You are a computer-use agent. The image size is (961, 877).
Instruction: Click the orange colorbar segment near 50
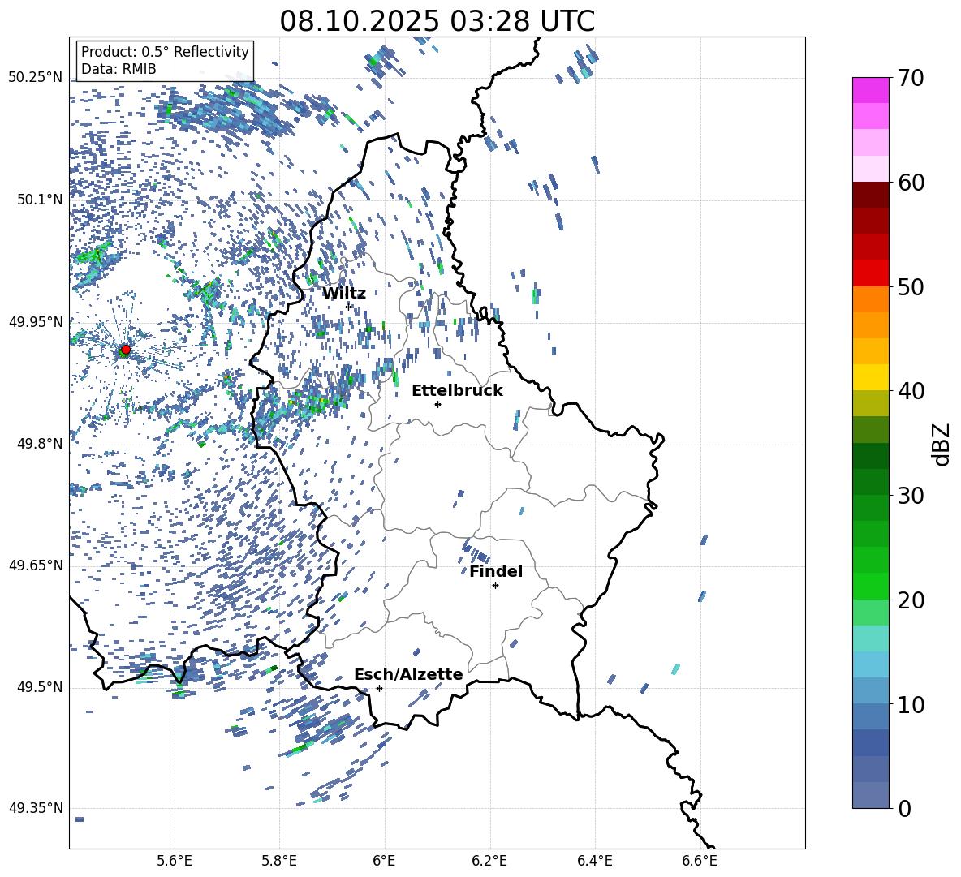coord(870,299)
